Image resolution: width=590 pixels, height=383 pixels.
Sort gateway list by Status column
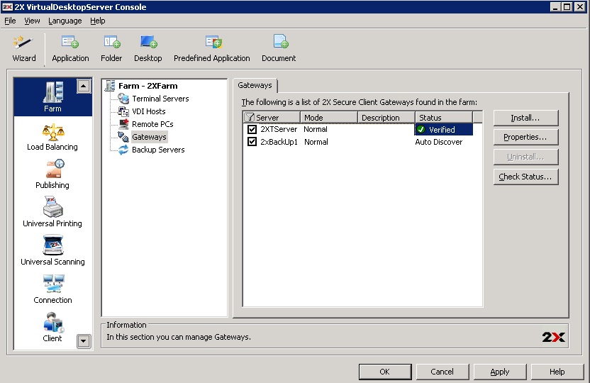click(444, 118)
